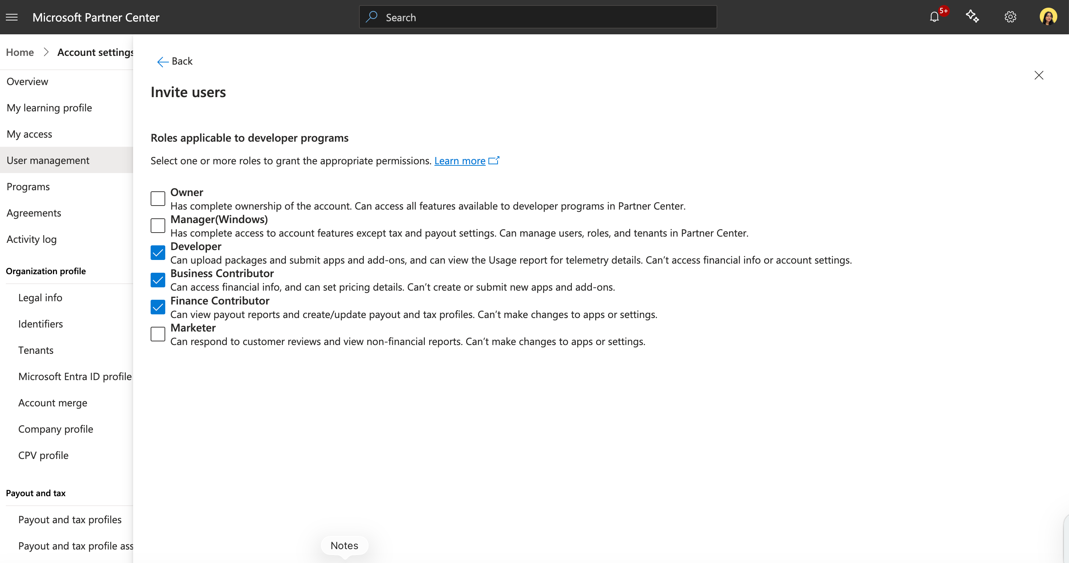Click the magnifier icon in the search box
Image resolution: width=1069 pixels, height=563 pixels.
point(371,17)
